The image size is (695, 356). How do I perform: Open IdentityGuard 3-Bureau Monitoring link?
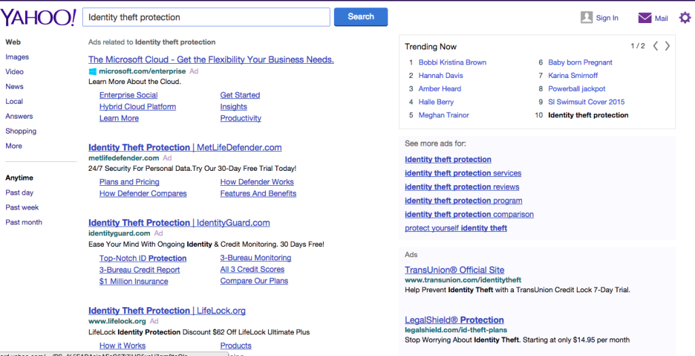pos(256,258)
